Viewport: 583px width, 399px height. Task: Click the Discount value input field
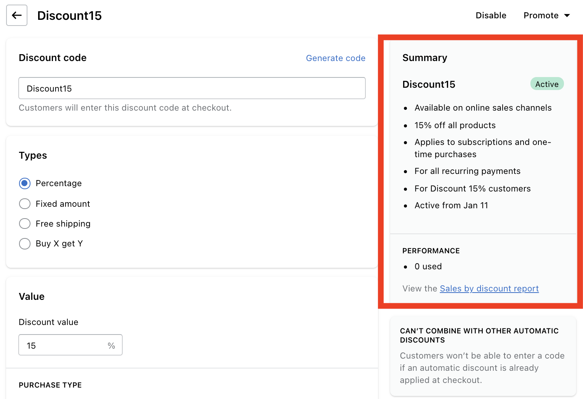pyautogui.click(x=63, y=345)
